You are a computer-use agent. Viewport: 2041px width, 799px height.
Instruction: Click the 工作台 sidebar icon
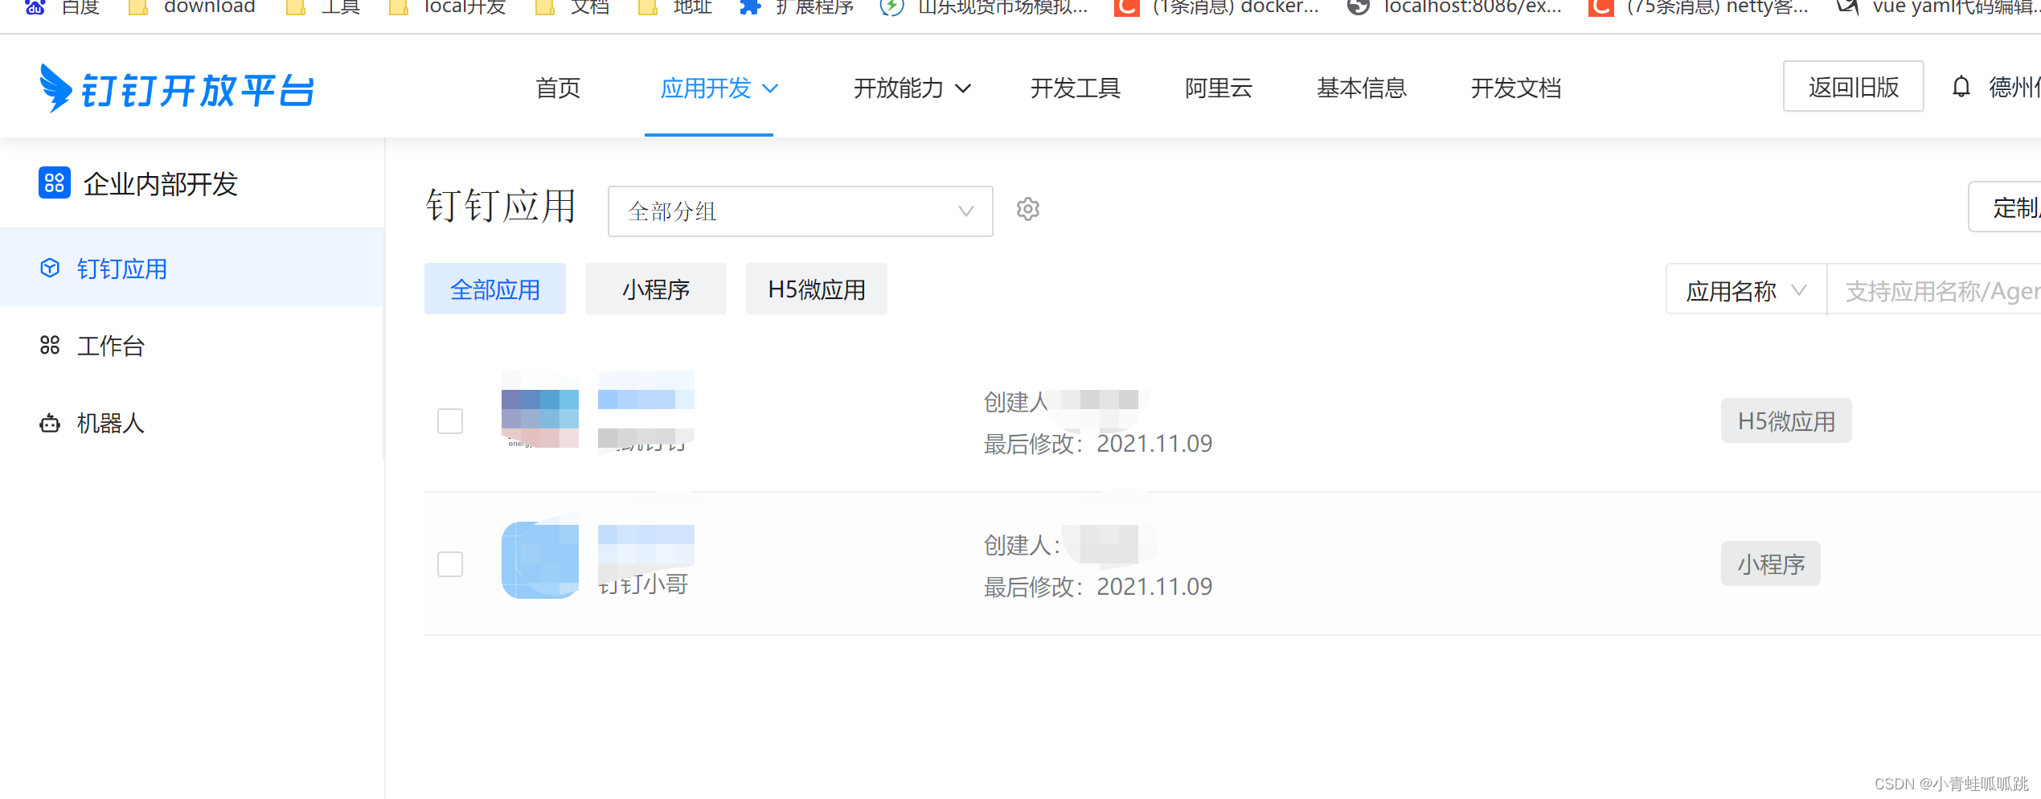click(x=50, y=345)
